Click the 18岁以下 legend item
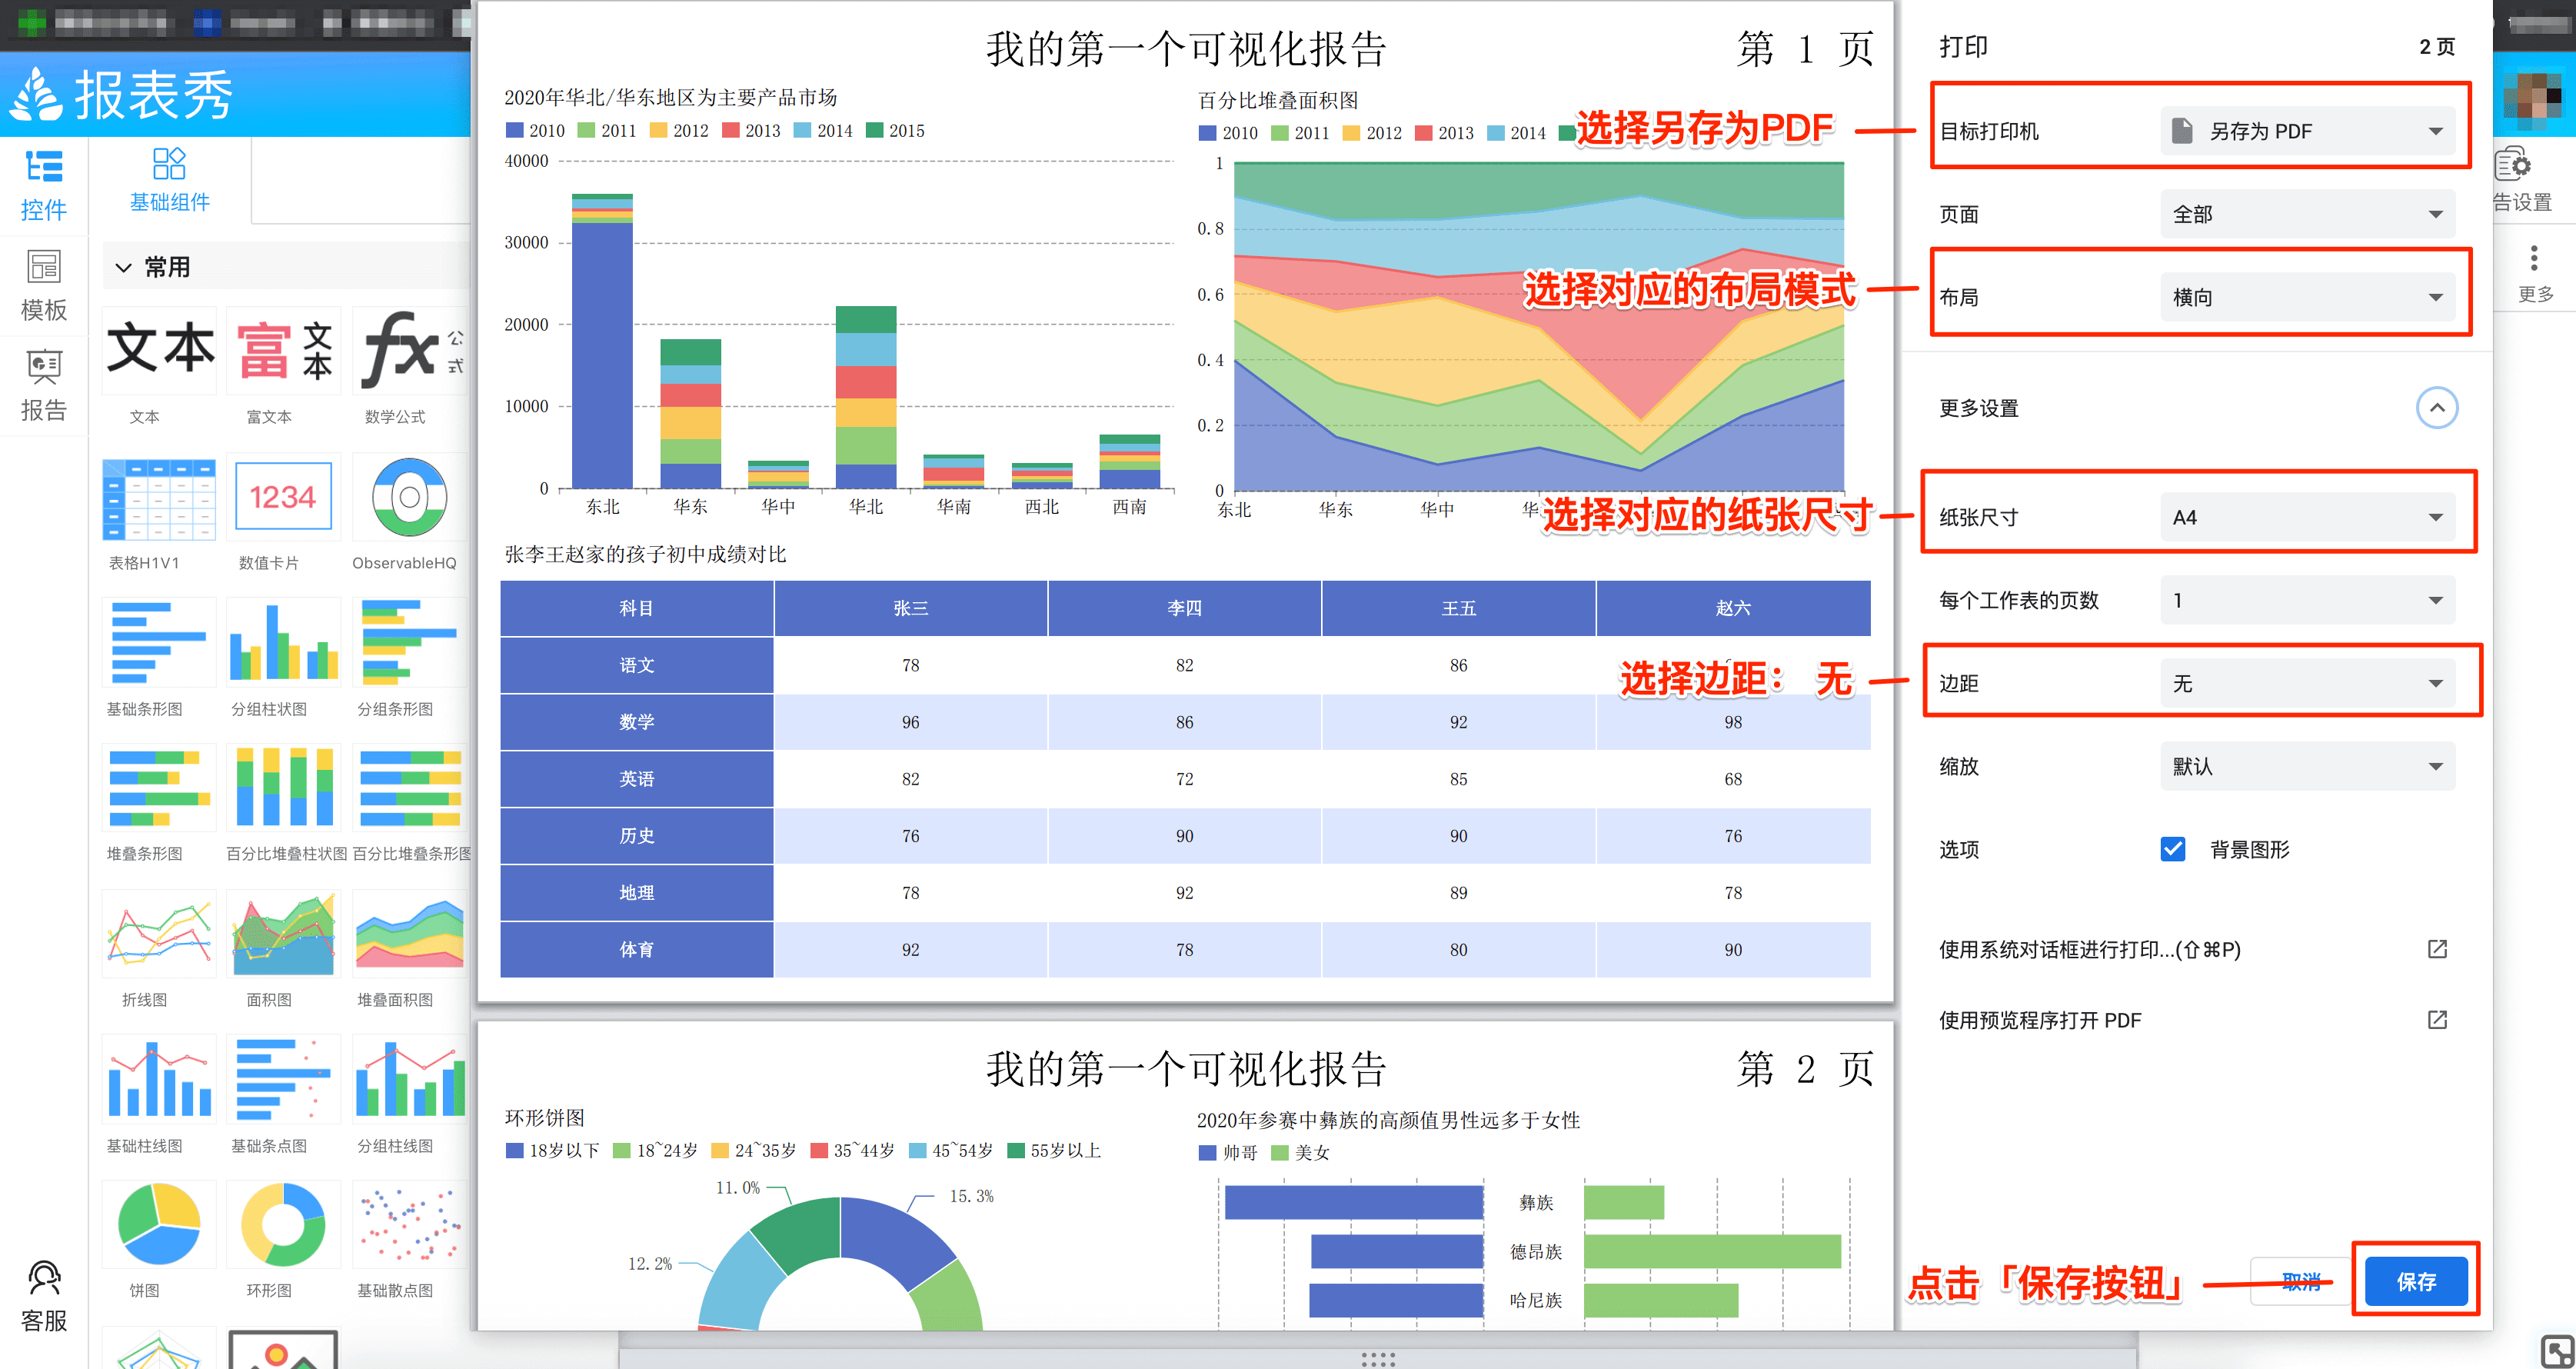This screenshot has width=2576, height=1369. click(x=553, y=1150)
